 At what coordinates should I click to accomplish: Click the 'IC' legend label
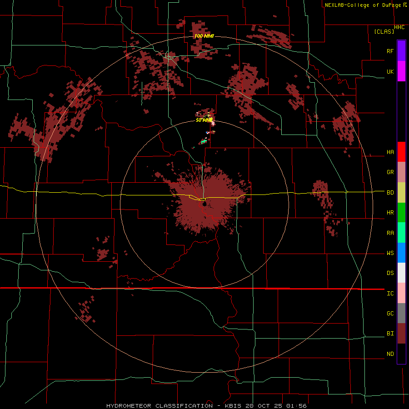click(x=390, y=294)
